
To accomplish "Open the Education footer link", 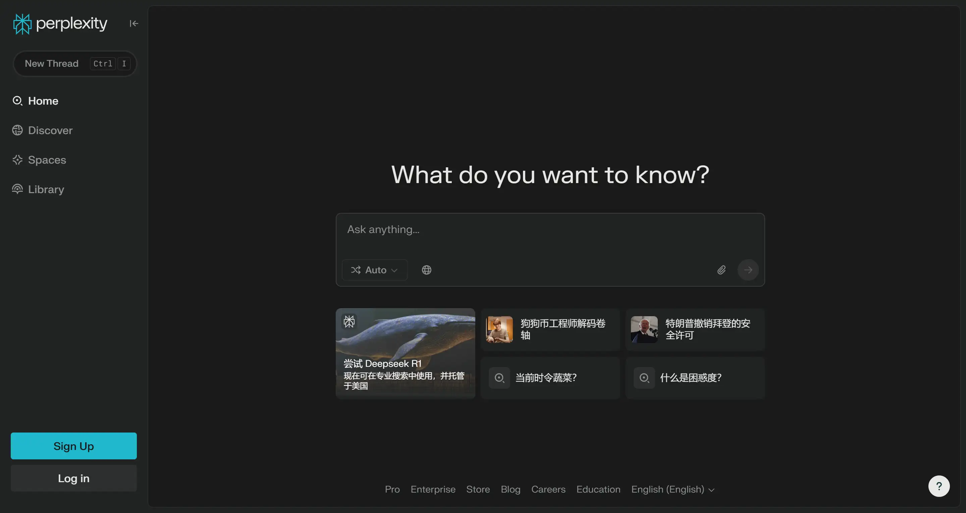I will [598, 490].
